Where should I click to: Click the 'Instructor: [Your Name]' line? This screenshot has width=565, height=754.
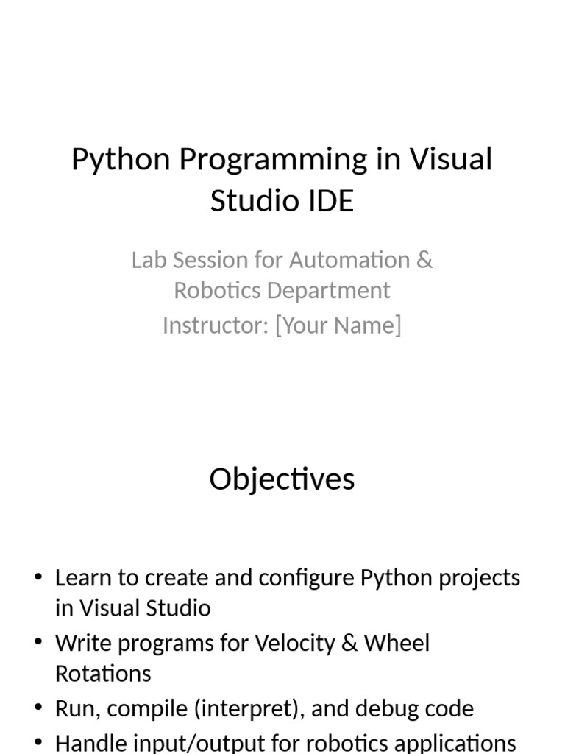(282, 325)
